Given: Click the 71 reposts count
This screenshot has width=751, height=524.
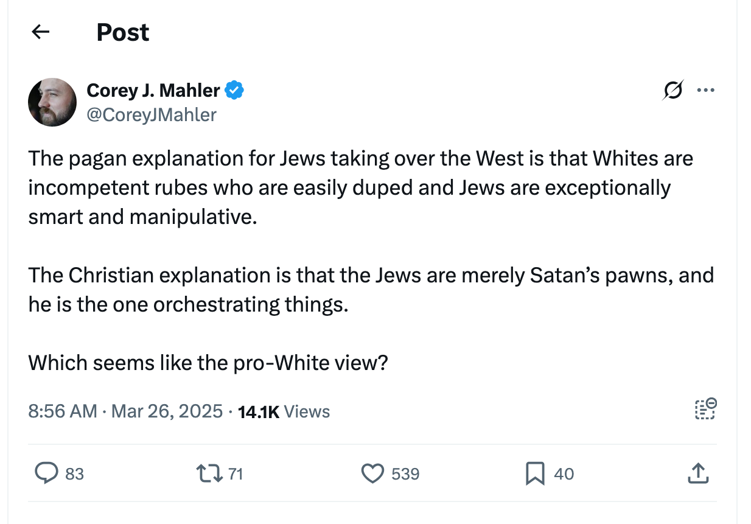Looking at the screenshot, I should [236, 474].
